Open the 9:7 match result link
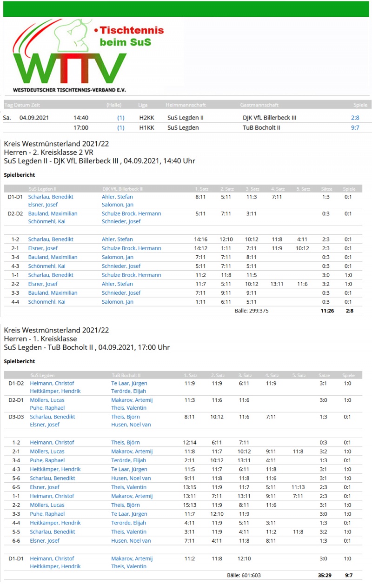Image resolution: width=372 pixels, height=585 pixels. pyautogui.click(x=355, y=127)
